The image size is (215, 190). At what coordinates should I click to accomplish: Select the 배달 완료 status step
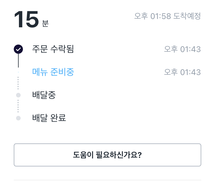[49, 118]
